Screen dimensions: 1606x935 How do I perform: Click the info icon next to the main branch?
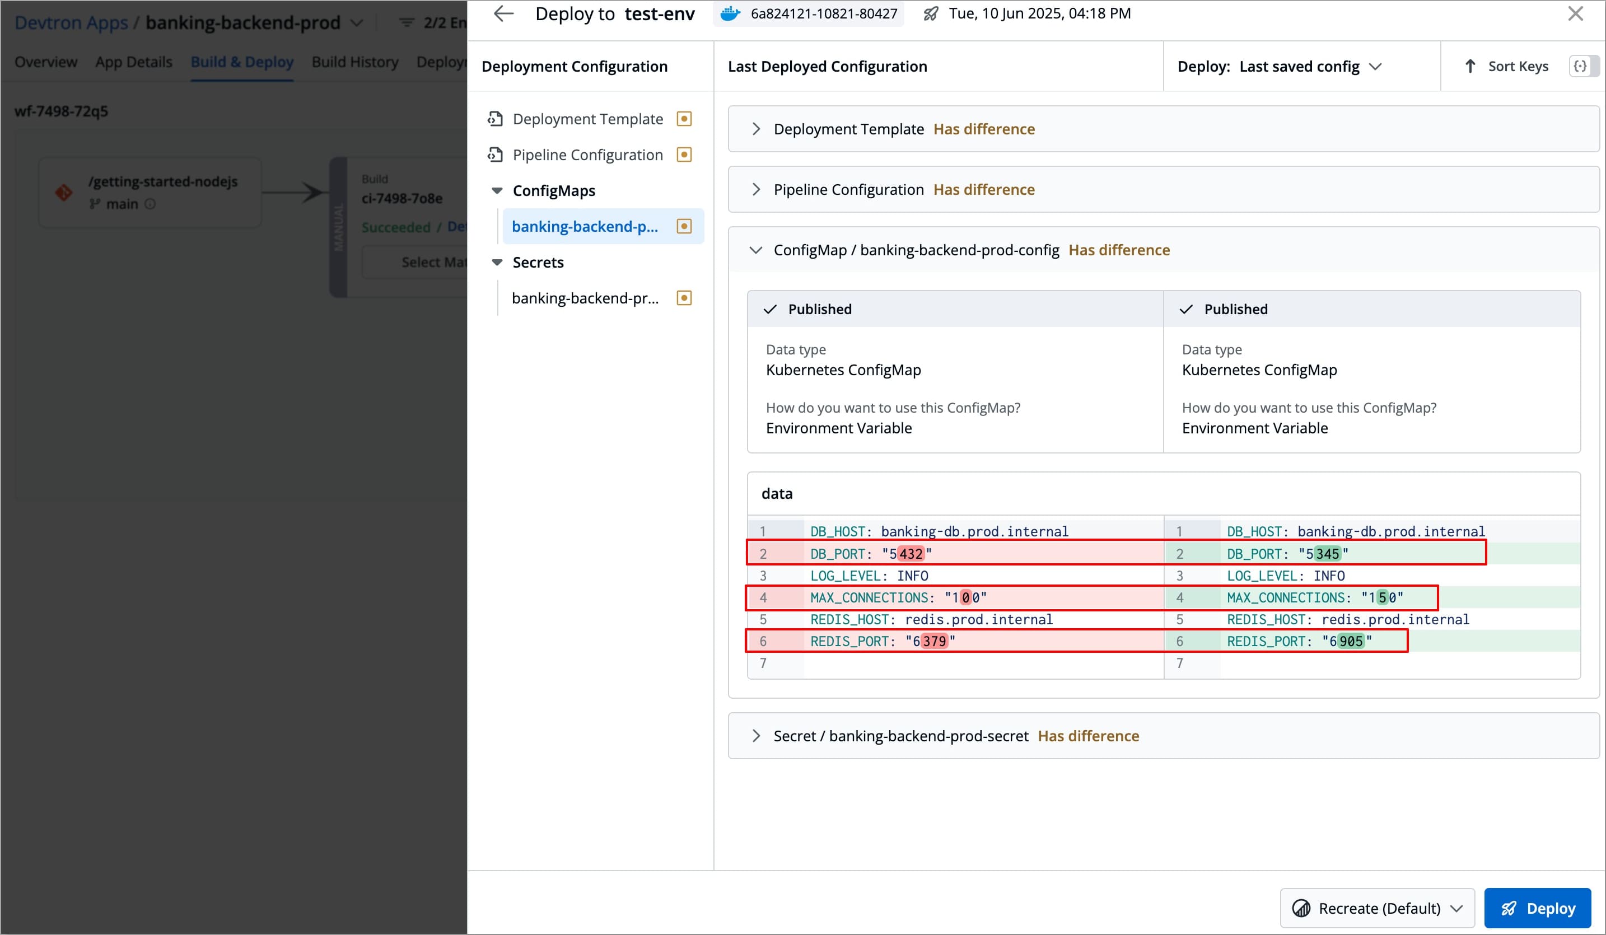tap(150, 204)
